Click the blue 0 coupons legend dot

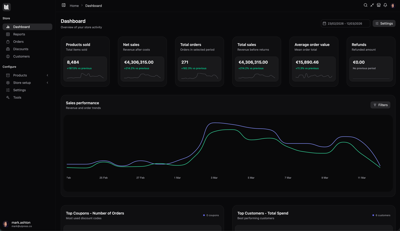204,215
